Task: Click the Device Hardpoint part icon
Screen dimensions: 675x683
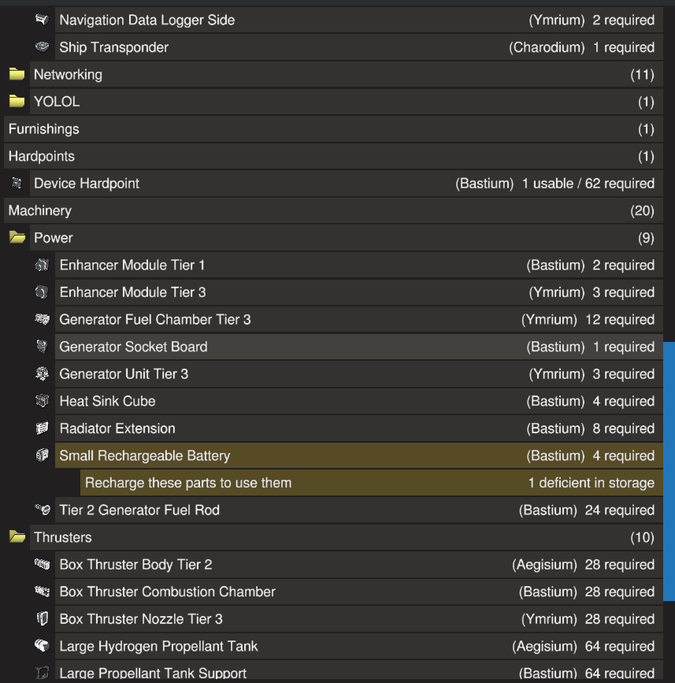Action: [17, 184]
